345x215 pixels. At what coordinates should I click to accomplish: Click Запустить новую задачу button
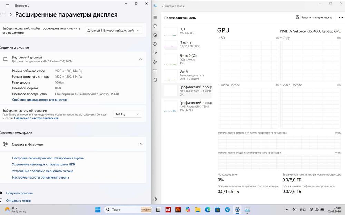pyautogui.click(x=314, y=17)
